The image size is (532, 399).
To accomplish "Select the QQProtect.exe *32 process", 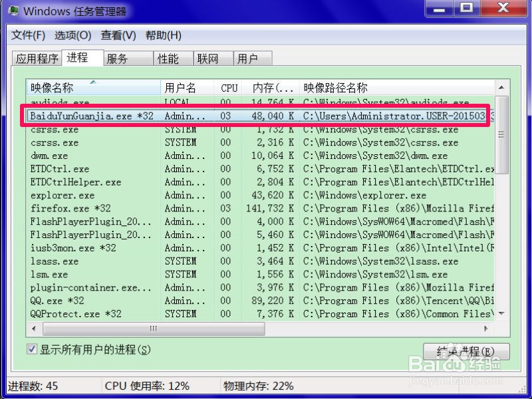I will [x=260, y=314].
